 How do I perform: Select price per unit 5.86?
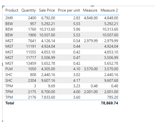(77, 29)
